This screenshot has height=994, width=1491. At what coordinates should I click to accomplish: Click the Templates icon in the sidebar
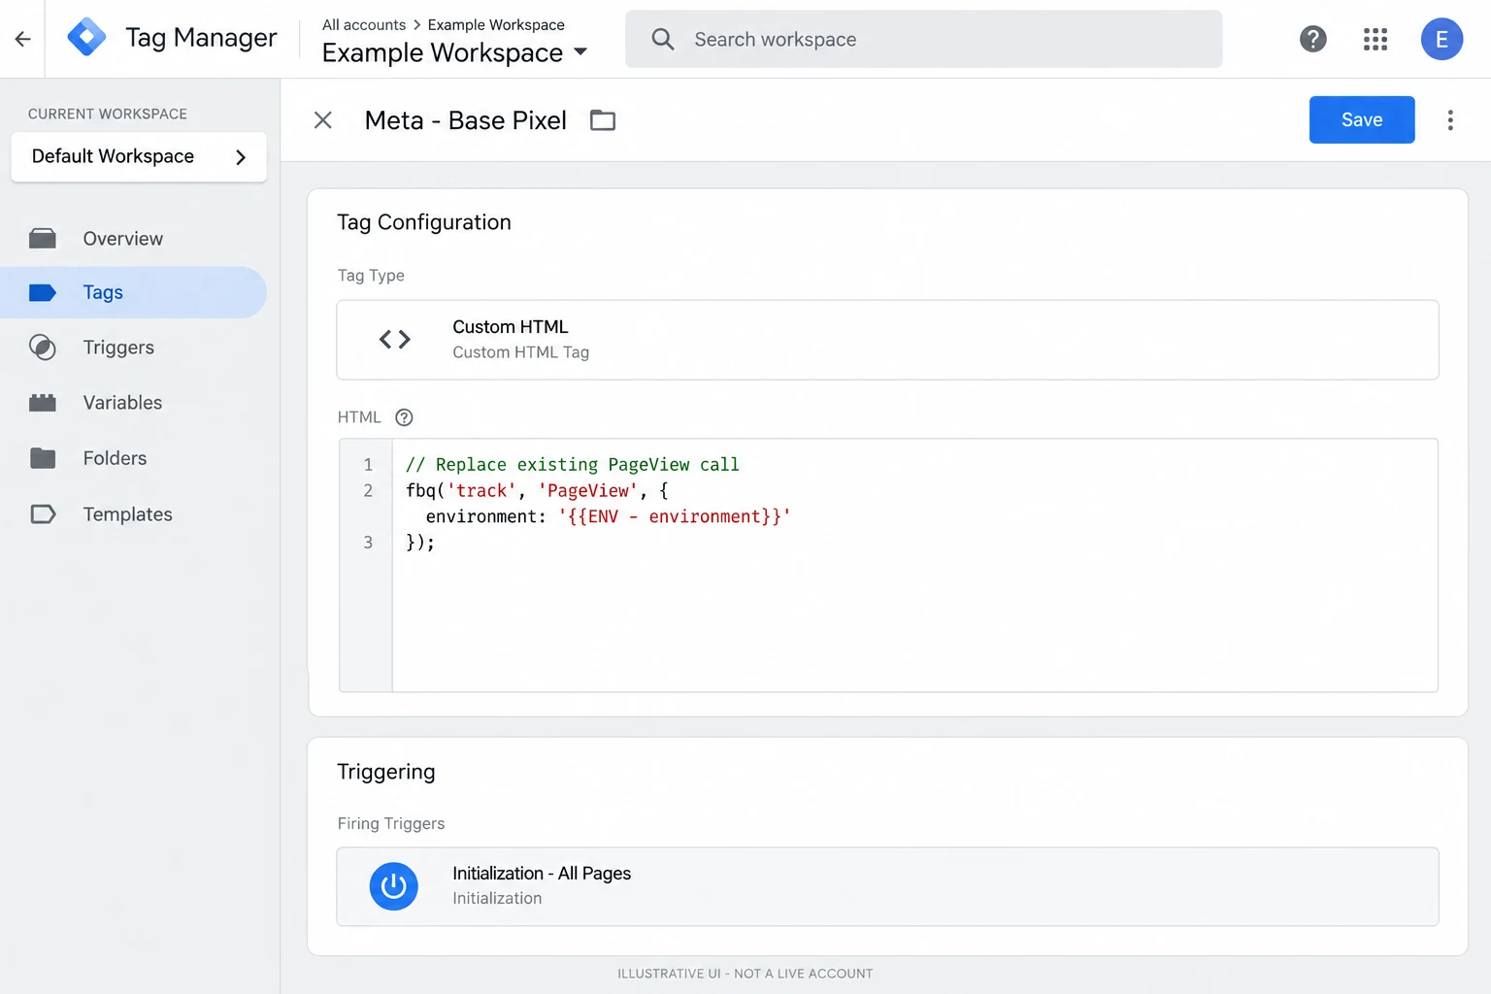tap(43, 514)
